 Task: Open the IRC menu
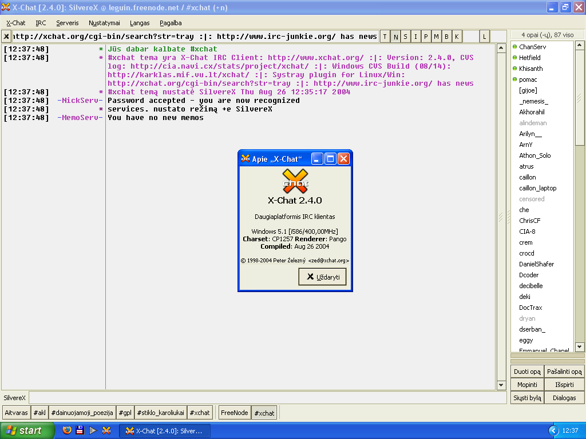tap(41, 23)
